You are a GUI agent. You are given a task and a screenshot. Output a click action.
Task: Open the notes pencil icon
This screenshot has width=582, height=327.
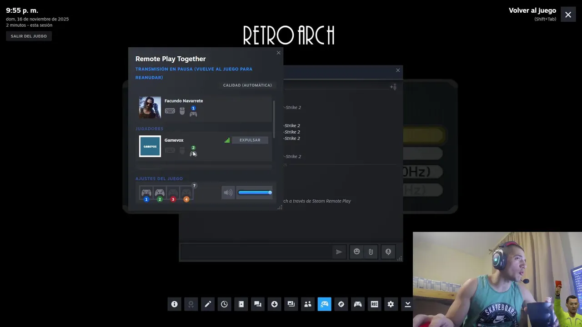pyautogui.click(x=208, y=304)
